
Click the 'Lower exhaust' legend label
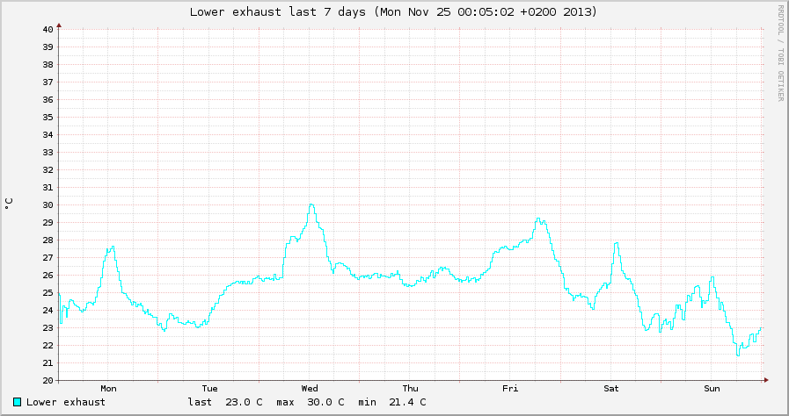coord(66,402)
